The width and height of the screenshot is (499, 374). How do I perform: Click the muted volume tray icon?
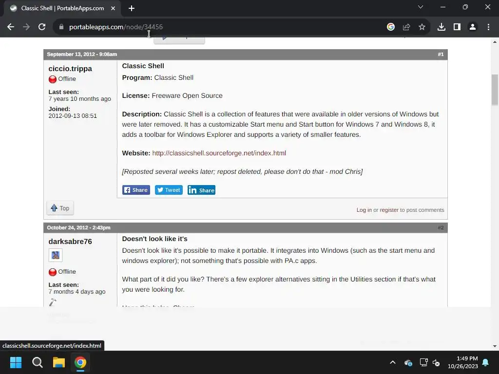tap(436, 362)
